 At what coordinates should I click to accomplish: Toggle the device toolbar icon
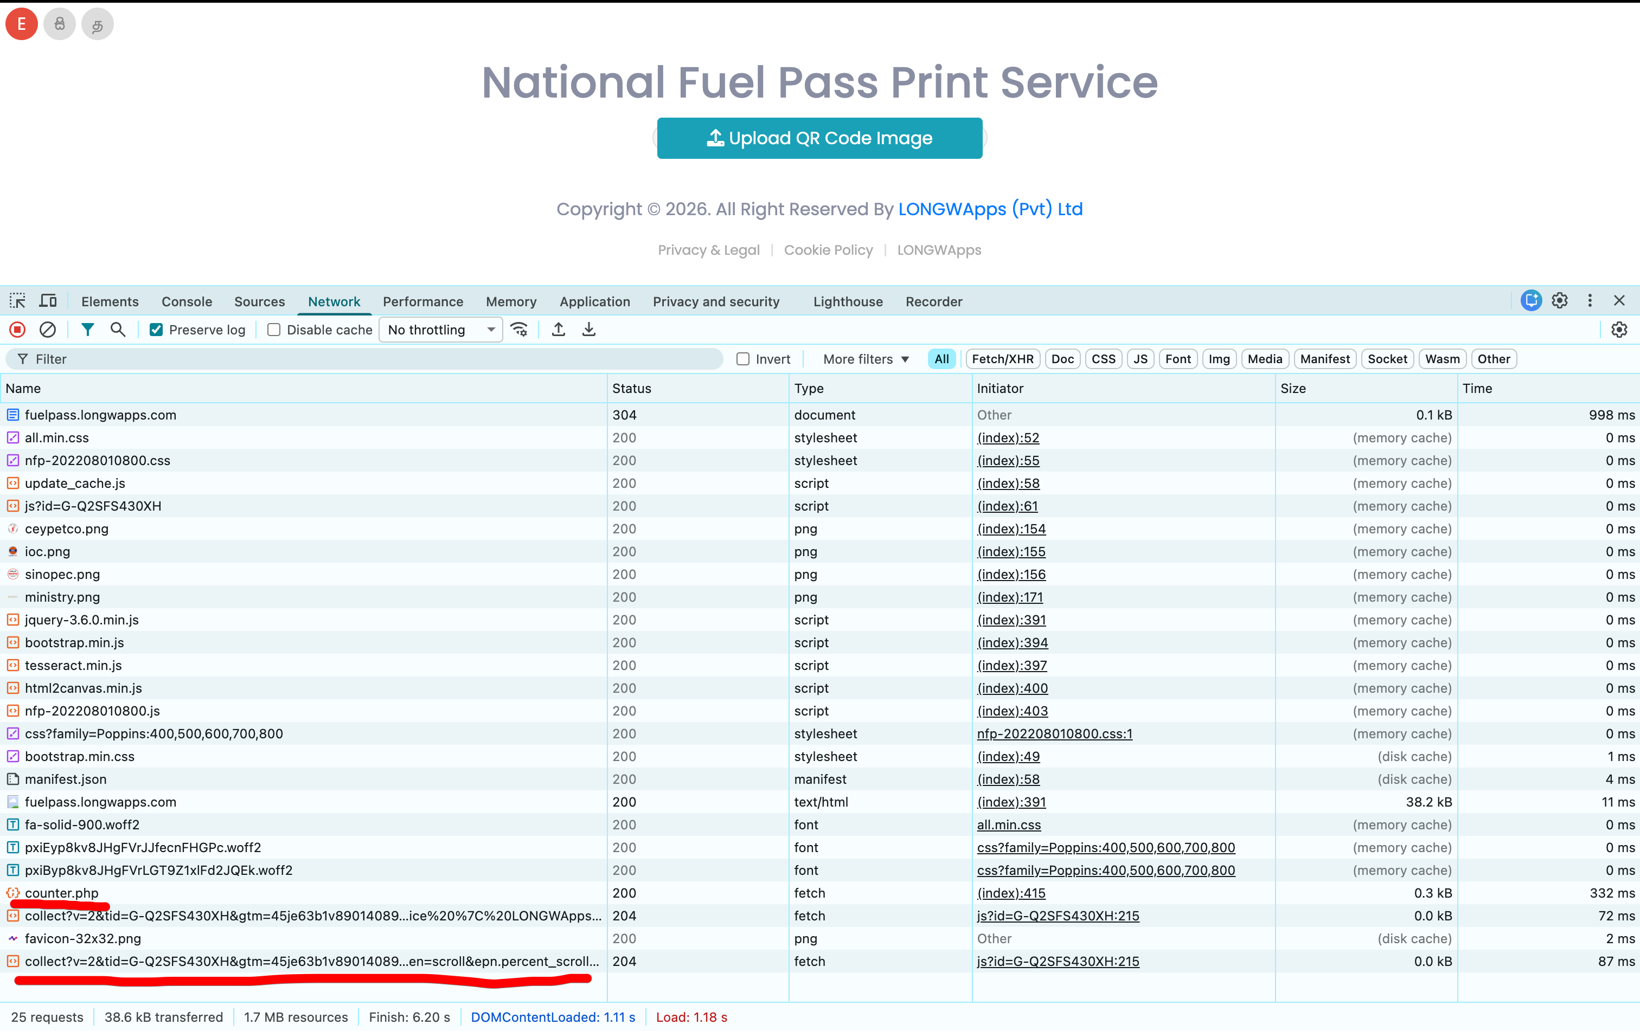coord(48,301)
